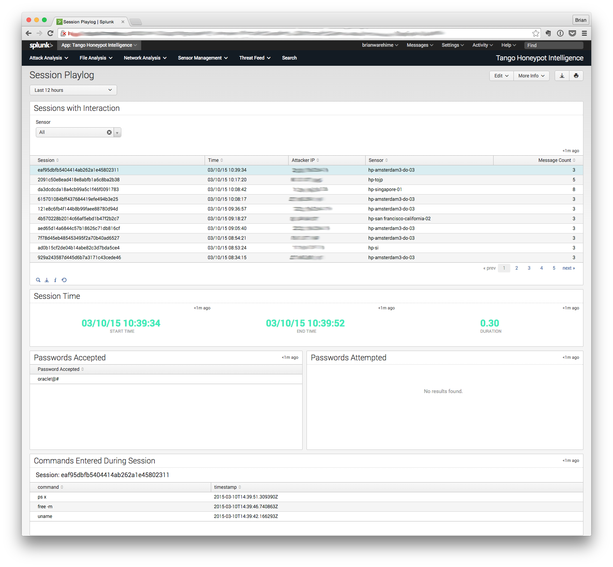Click the browser address bar

coord(299,33)
